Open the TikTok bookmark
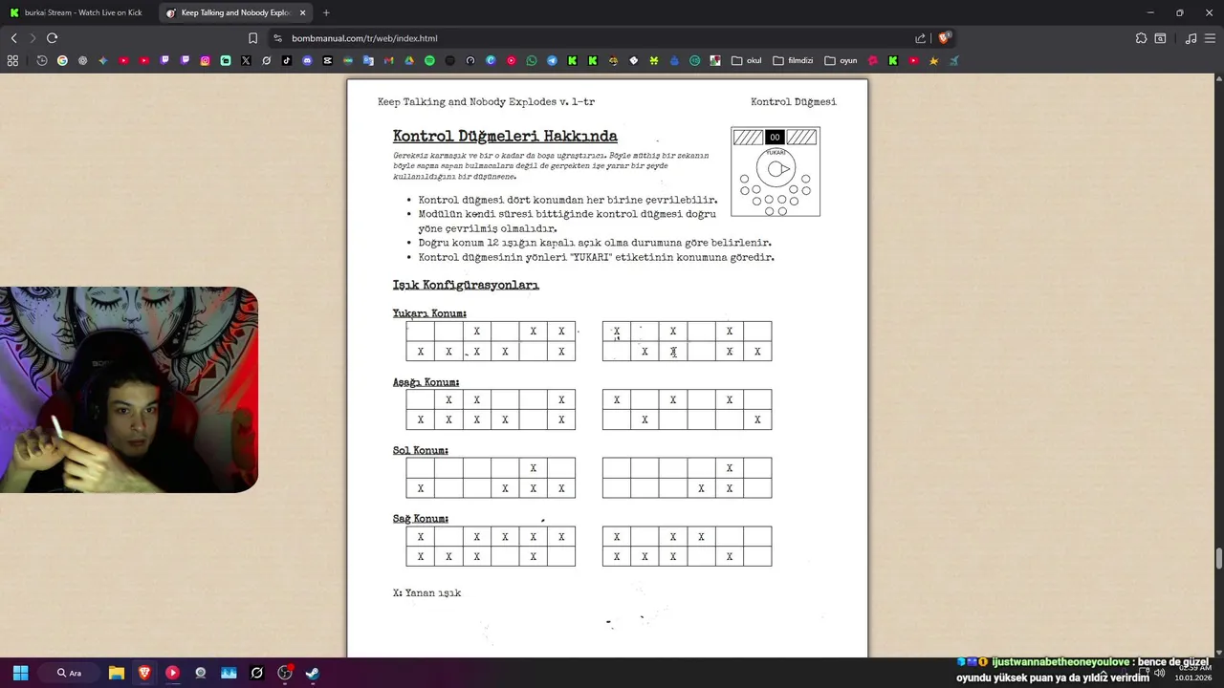Viewport: 1224px width, 688px height. (x=286, y=60)
